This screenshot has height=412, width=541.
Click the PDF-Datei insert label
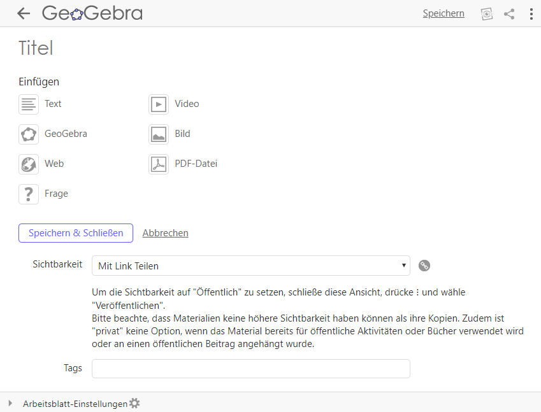coord(196,164)
